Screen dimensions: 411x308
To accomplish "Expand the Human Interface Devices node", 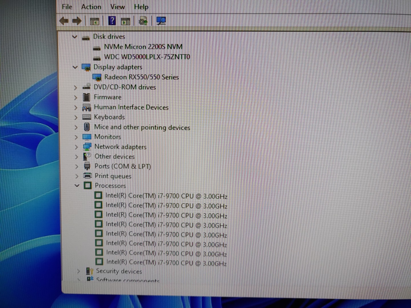I will (76, 108).
